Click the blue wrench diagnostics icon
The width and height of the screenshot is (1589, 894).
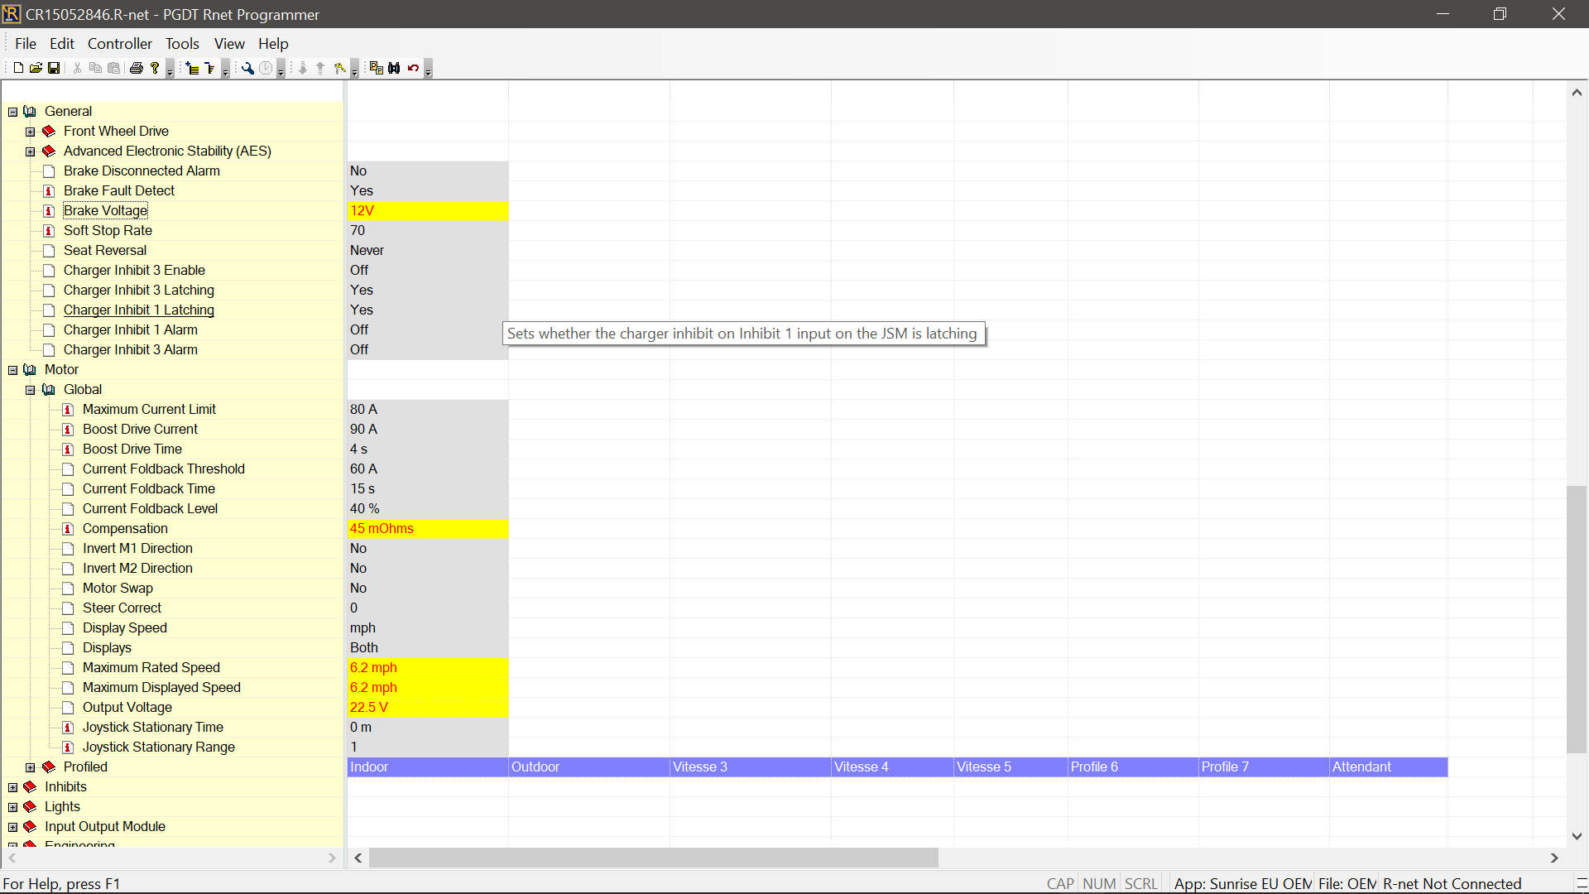tap(247, 68)
